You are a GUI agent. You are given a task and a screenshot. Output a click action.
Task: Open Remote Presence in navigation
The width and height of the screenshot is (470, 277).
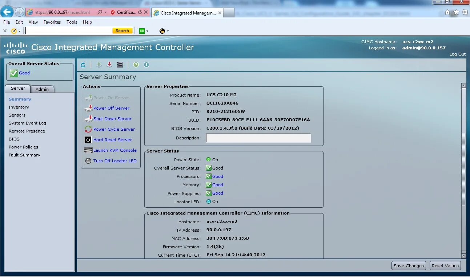click(27, 131)
